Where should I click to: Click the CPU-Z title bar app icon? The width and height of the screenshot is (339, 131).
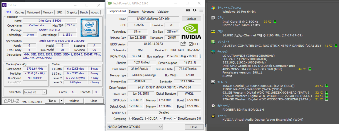pos(4,5)
